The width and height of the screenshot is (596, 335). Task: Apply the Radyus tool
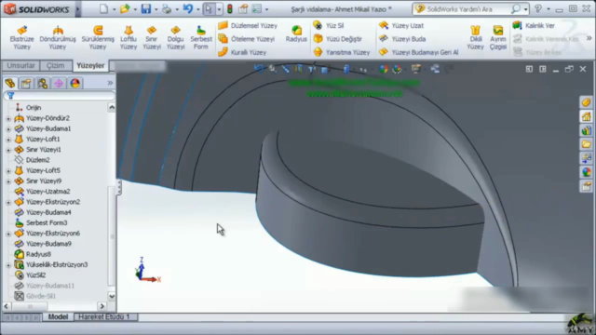coord(296,33)
